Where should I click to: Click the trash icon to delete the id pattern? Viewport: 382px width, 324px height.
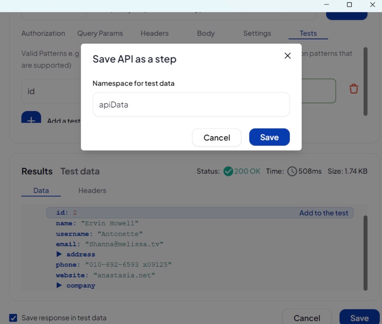coord(353,88)
